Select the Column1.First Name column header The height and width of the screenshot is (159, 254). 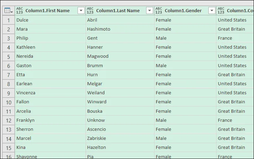(x=47, y=11)
